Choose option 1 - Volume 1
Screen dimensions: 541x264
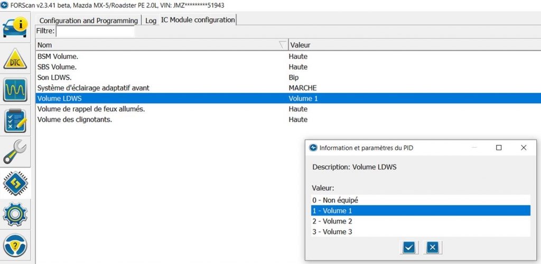[421, 211]
